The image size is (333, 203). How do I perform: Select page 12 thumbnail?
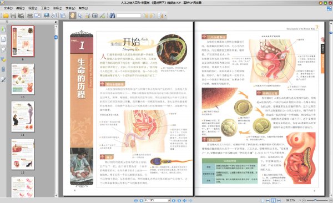click(x=23, y=154)
